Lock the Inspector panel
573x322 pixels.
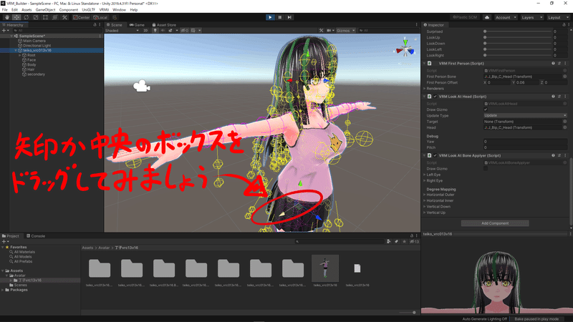coord(564,25)
